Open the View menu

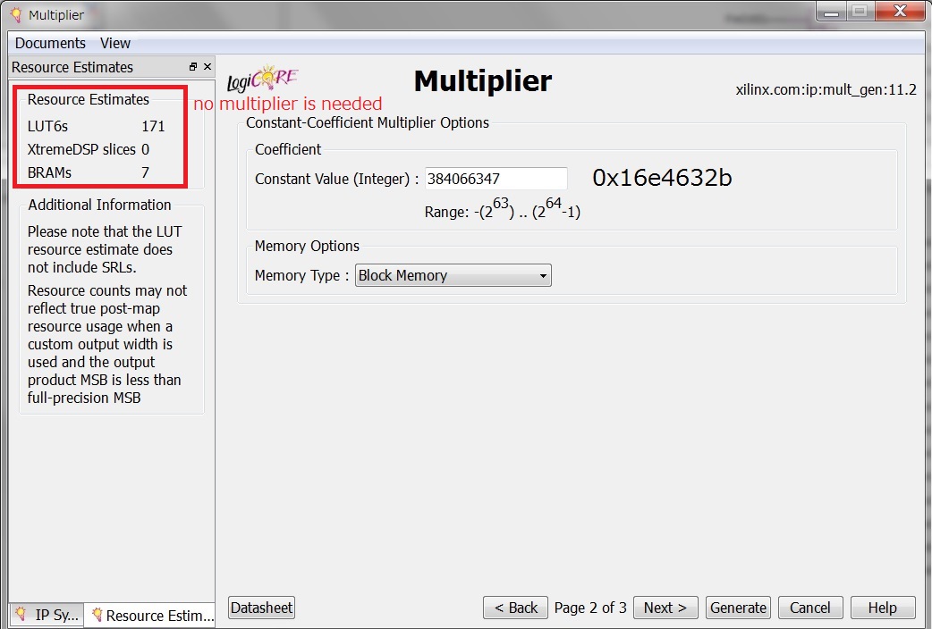tap(114, 44)
